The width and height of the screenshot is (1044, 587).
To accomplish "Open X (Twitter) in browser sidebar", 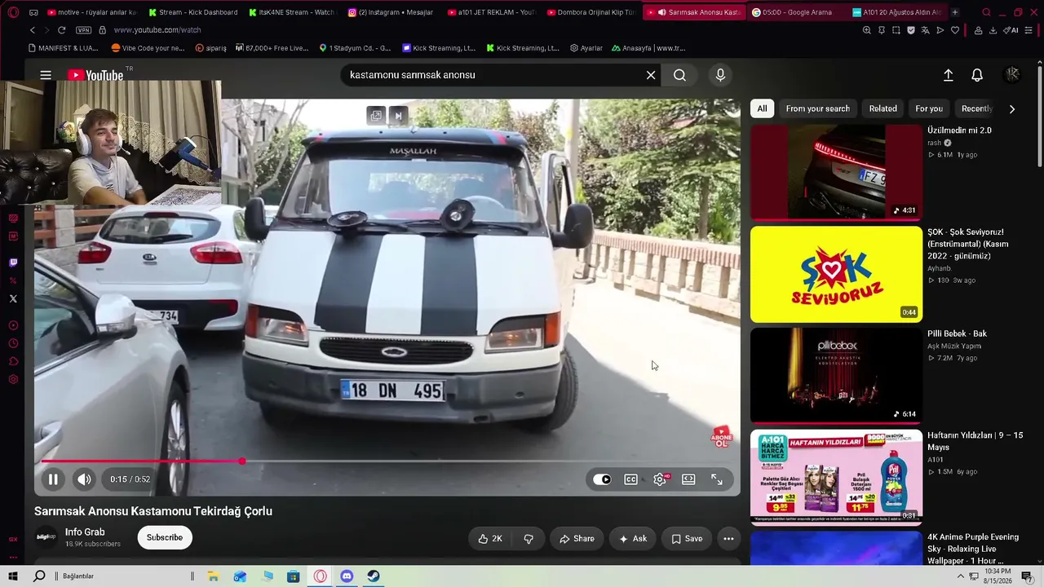I will pyautogui.click(x=13, y=299).
